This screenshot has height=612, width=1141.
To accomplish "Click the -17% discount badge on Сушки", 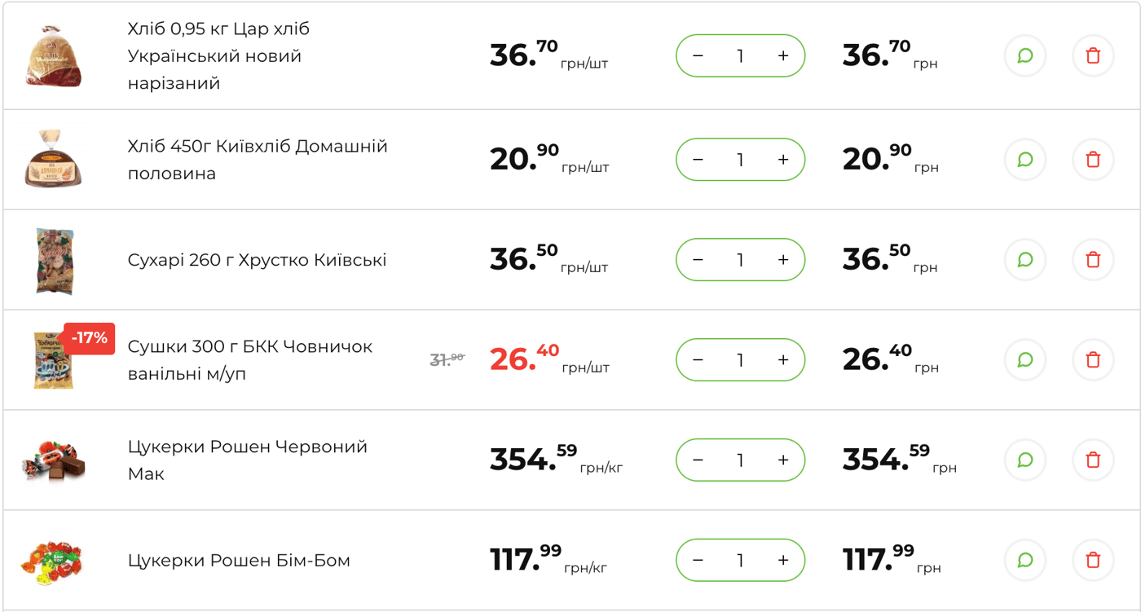I will (x=90, y=337).
